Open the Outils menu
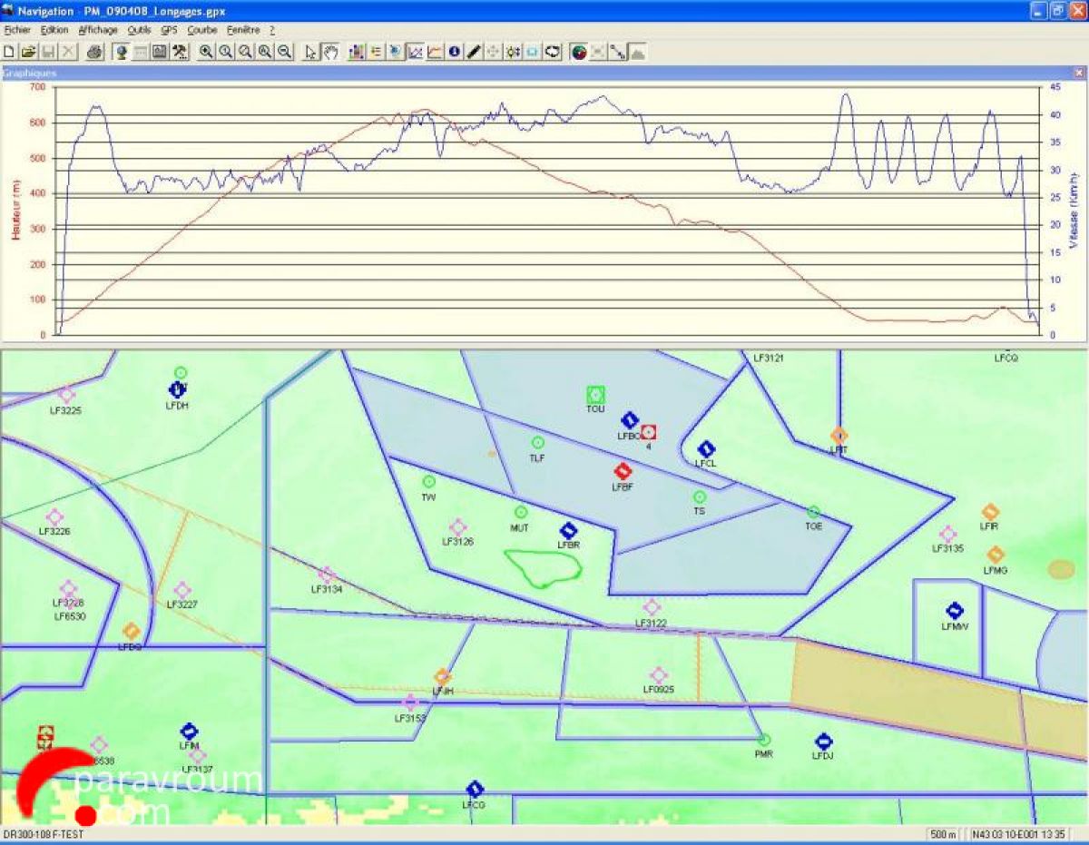The height and width of the screenshot is (845, 1089). tap(140, 30)
